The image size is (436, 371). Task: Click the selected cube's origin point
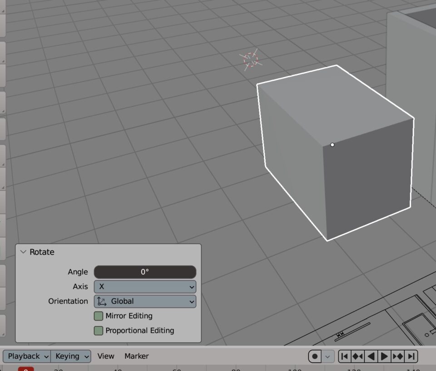tap(332, 145)
